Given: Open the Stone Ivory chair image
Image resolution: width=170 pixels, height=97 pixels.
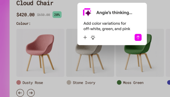Looking at the screenshot, I should click(x=90, y=61).
